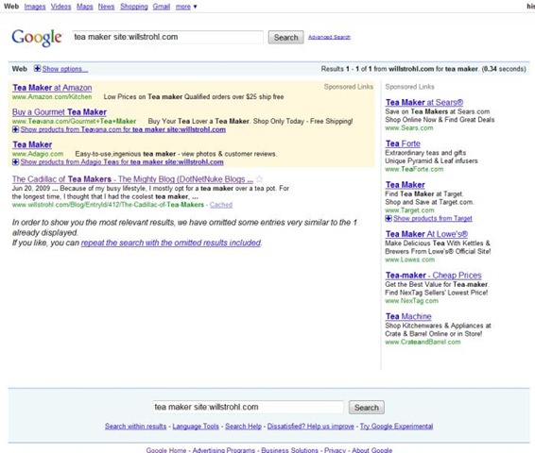The height and width of the screenshot is (453, 535).
Task: Expand Adagio Teas products plus icon
Action: point(15,161)
